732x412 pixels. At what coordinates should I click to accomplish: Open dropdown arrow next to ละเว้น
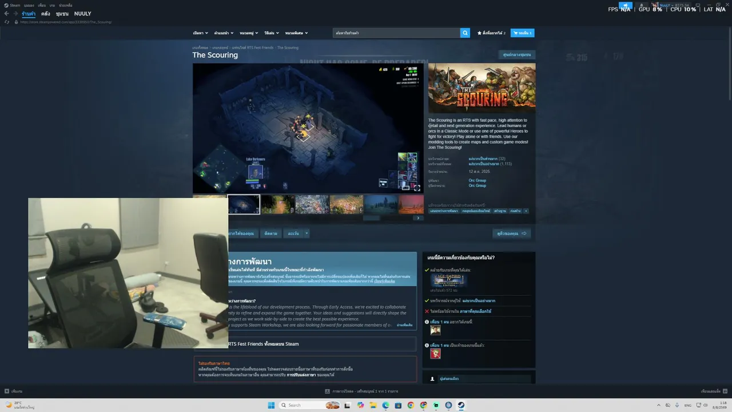pyautogui.click(x=307, y=233)
